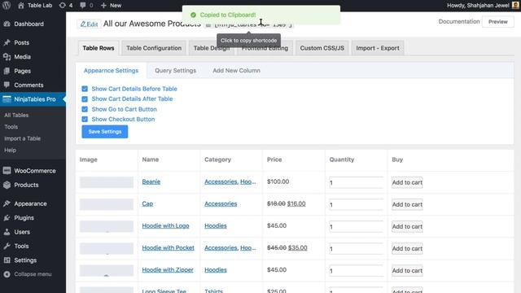521x293 pixels.
Task: Click the Preview button
Action: 497,22
